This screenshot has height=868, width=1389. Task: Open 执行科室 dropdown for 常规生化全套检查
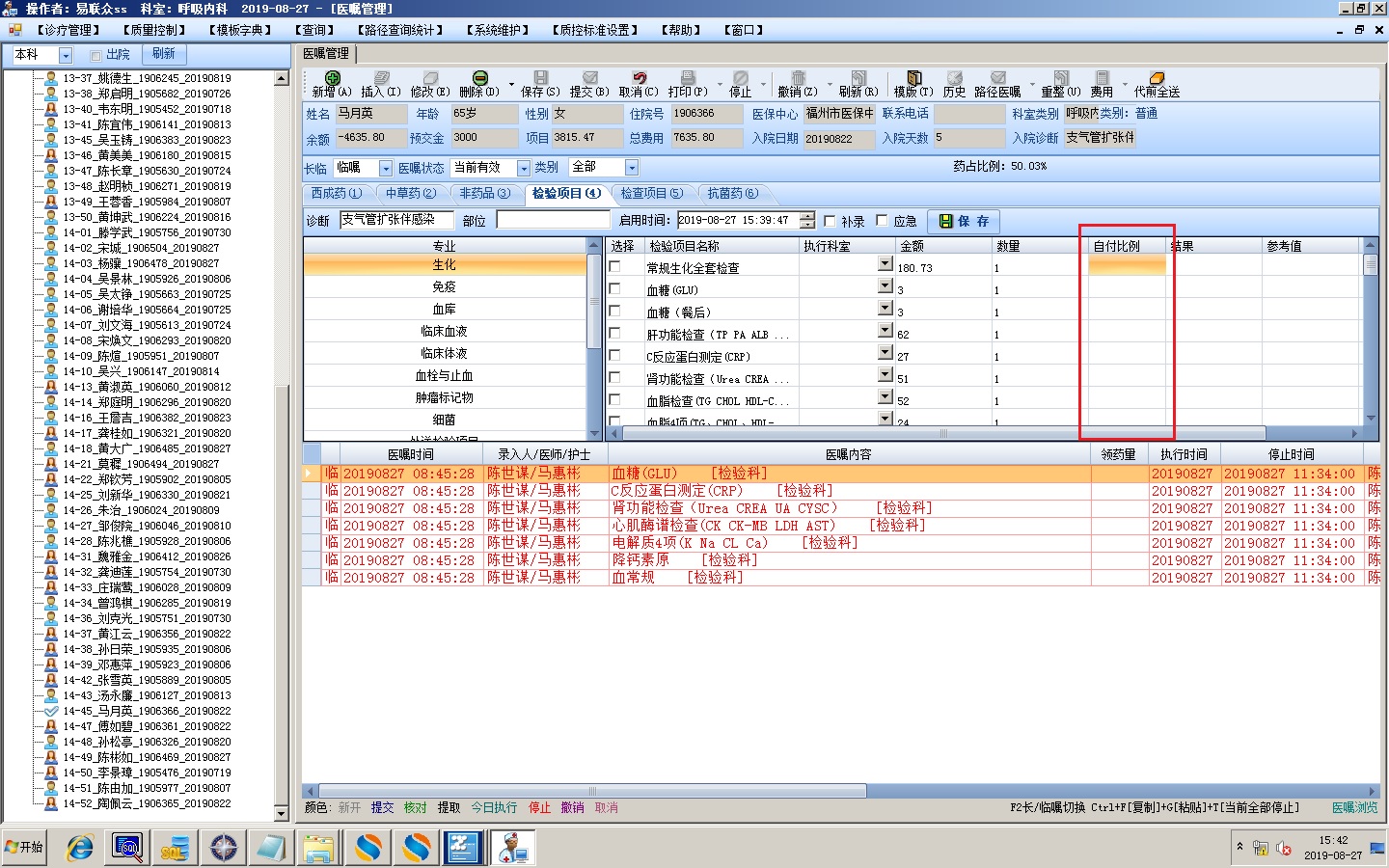tap(885, 263)
